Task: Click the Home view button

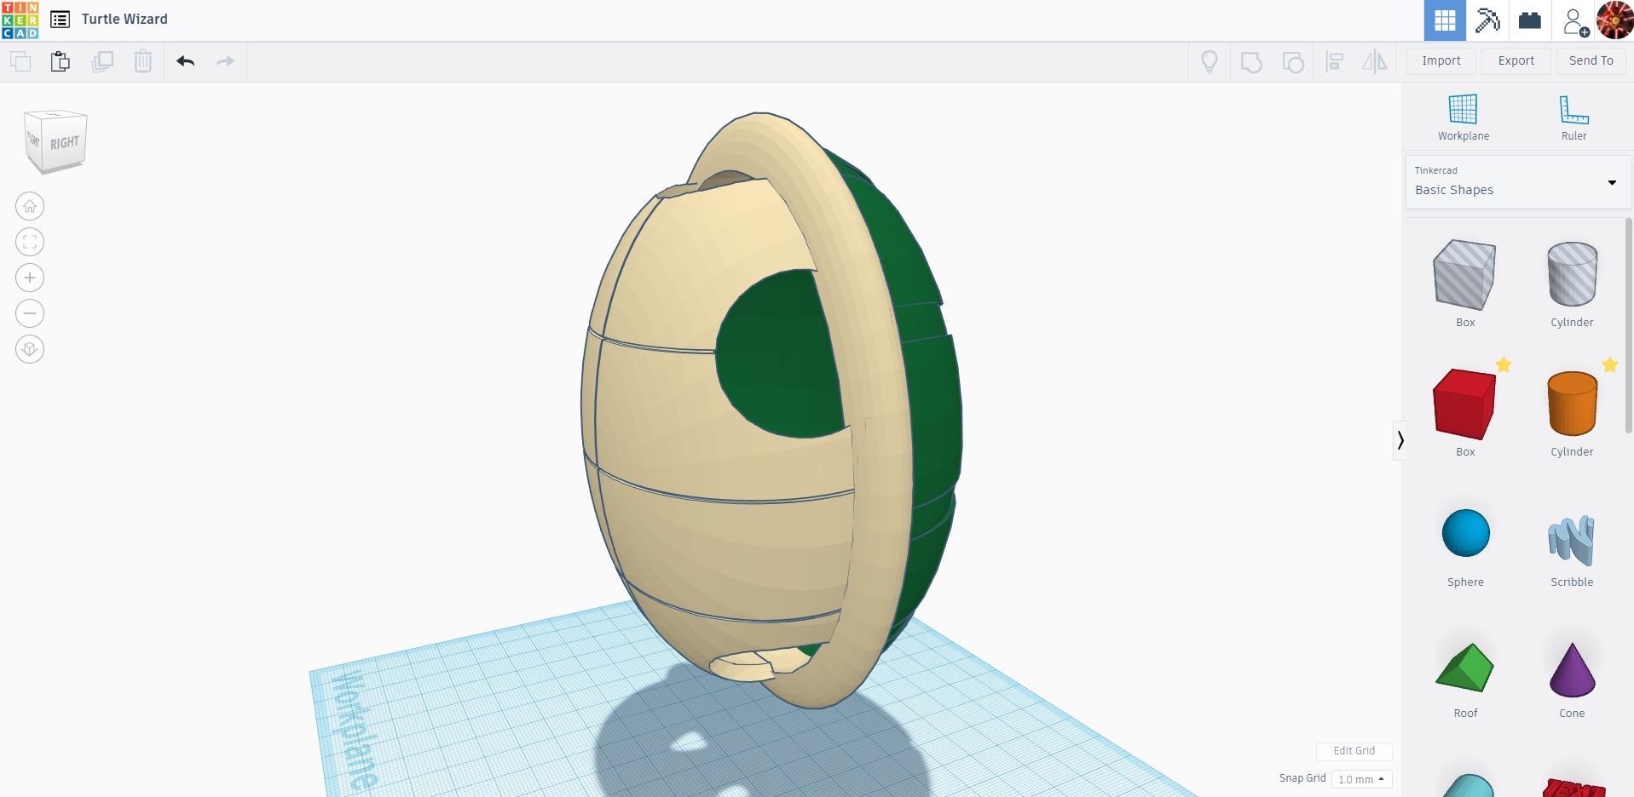Action: point(30,206)
